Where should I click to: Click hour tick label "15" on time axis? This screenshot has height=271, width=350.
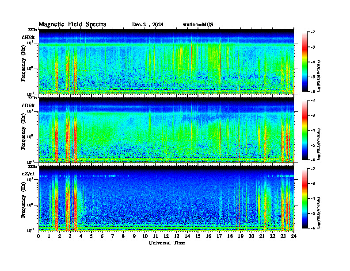198,236
